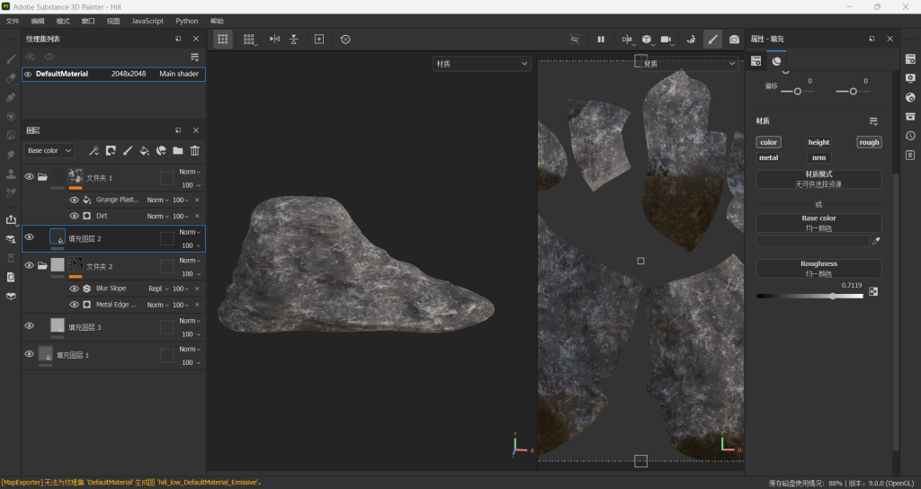Expand blend mode dropdown for 填充图层 3
The width and height of the screenshot is (921, 489).
pos(189,321)
